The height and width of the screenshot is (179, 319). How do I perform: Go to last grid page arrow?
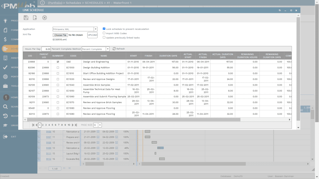pos(76,125)
